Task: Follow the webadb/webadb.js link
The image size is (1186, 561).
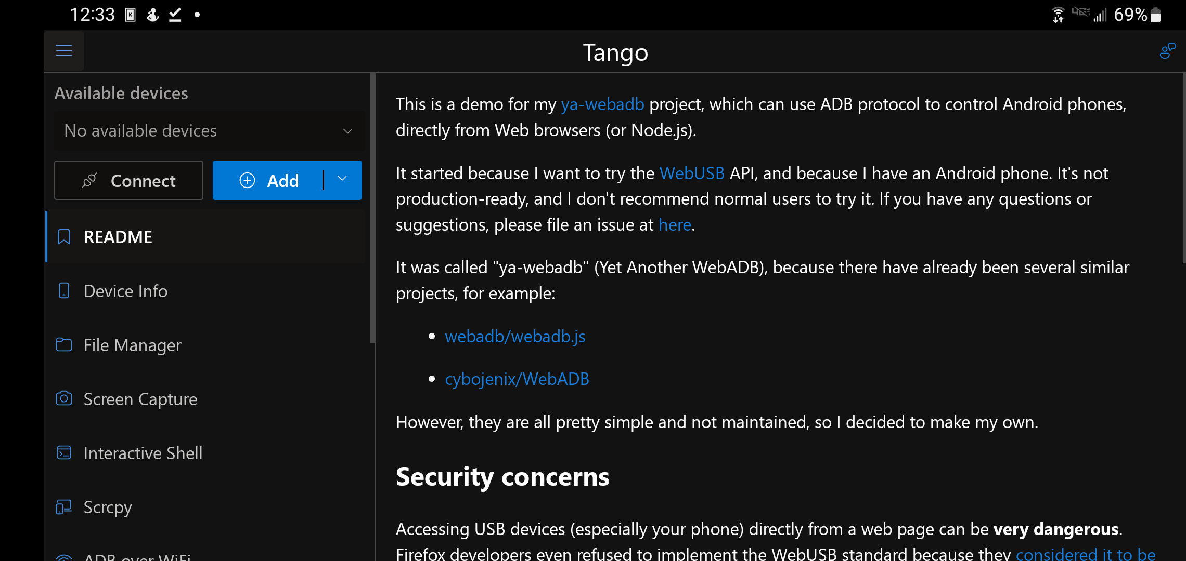Action: pyautogui.click(x=514, y=336)
